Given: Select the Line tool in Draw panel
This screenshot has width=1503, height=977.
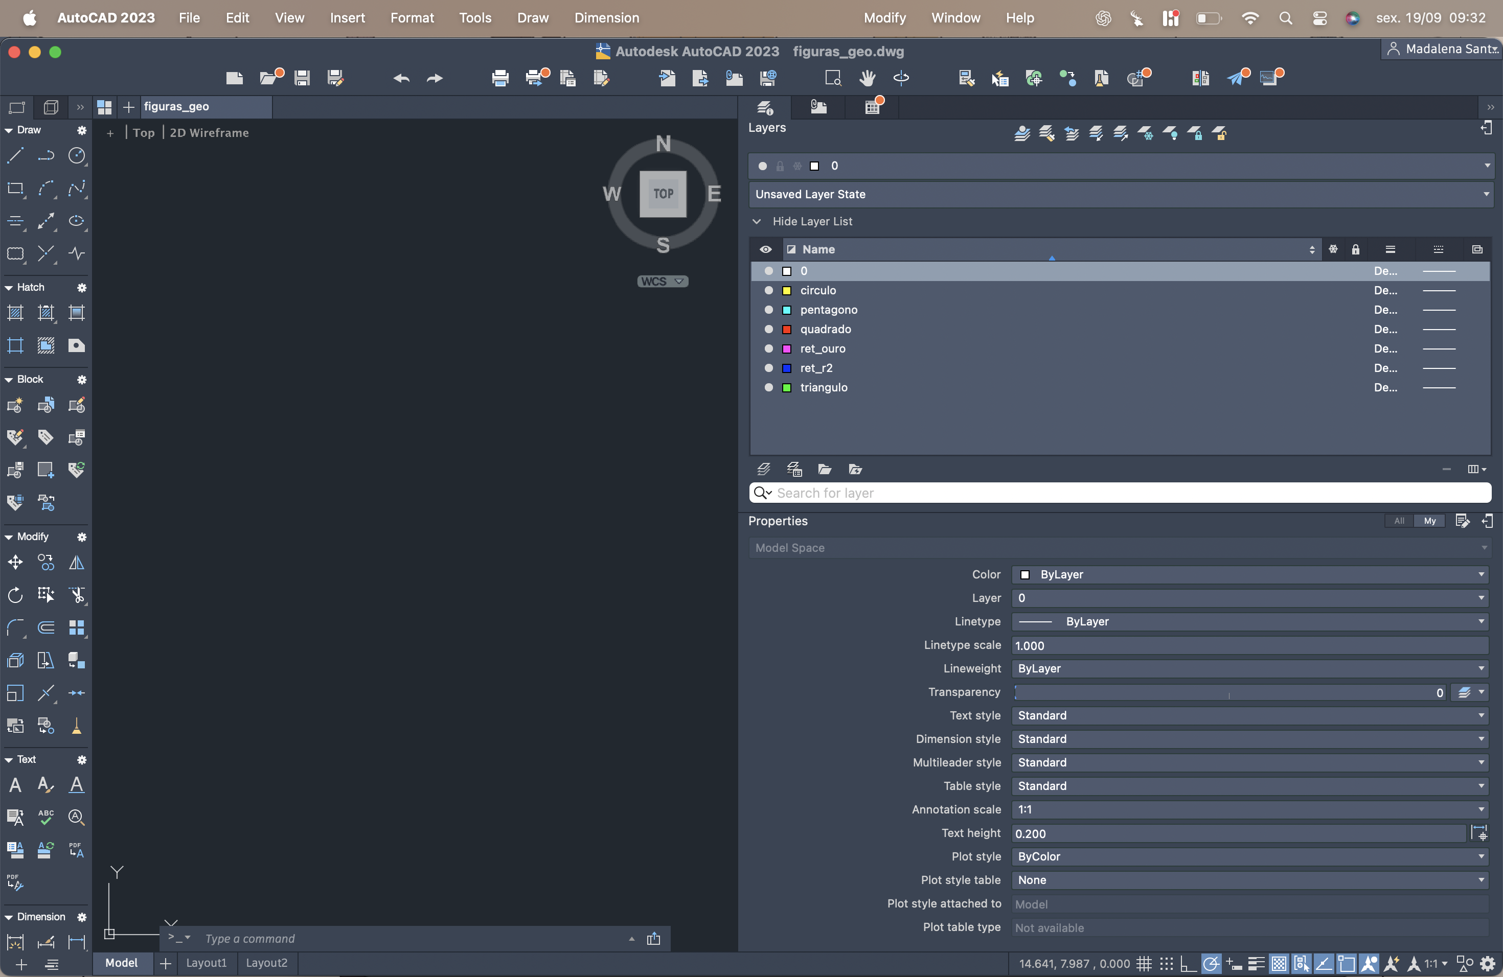Looking at the screenshot, I should coord(15,155).
